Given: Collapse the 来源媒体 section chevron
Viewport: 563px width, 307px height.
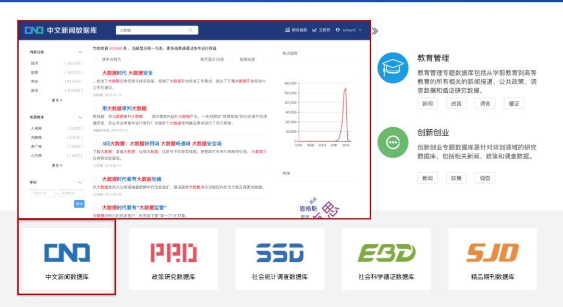Looking at the screenshot, I should pyautogui.click(x=80, y=117).
